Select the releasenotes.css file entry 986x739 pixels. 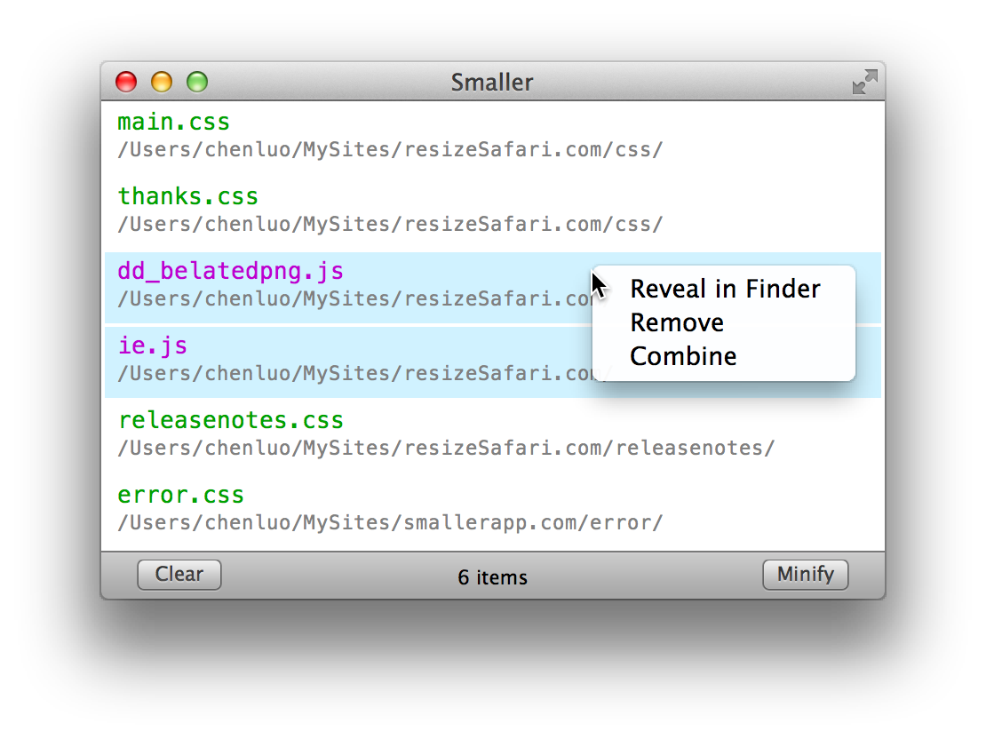click(493, 434)
